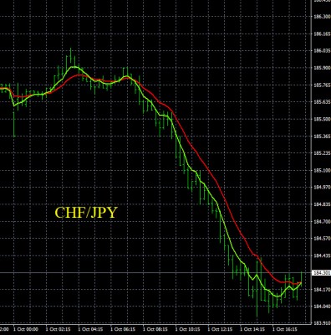Click the highlighted current price marker 184.30
The height and width of the screenshot is (335, 331).
pos(321,273)
